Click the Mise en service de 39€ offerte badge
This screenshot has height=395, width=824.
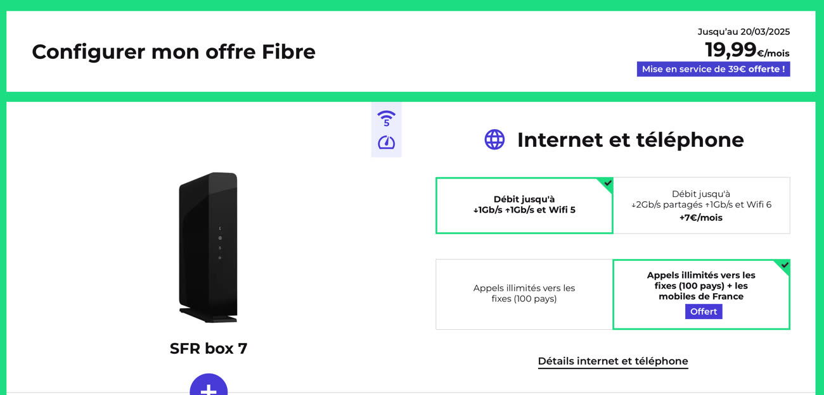click(712, 68)
